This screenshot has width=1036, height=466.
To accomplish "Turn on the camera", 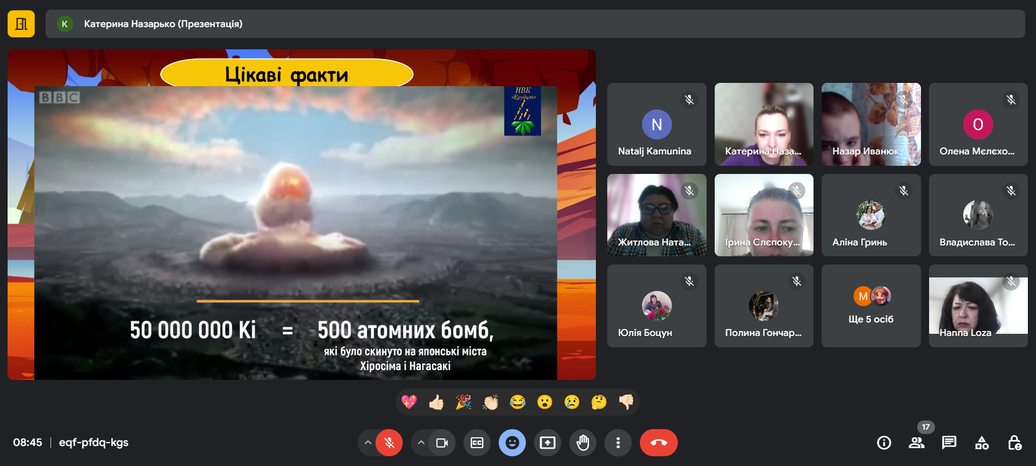I will 442,443.
